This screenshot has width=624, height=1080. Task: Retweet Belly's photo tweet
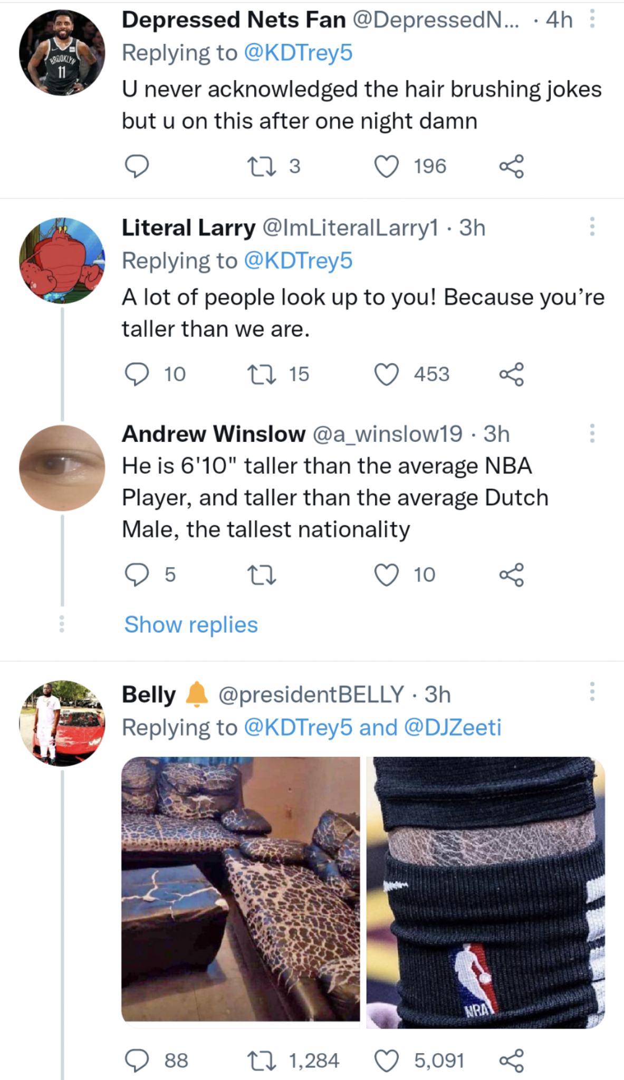(262, 1061)
